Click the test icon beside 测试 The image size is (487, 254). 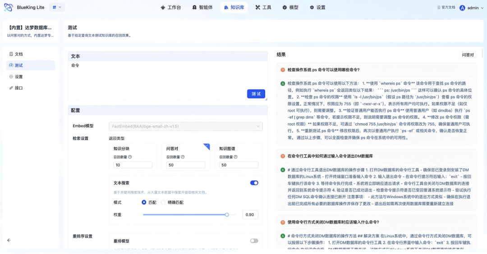pos(11,65)
